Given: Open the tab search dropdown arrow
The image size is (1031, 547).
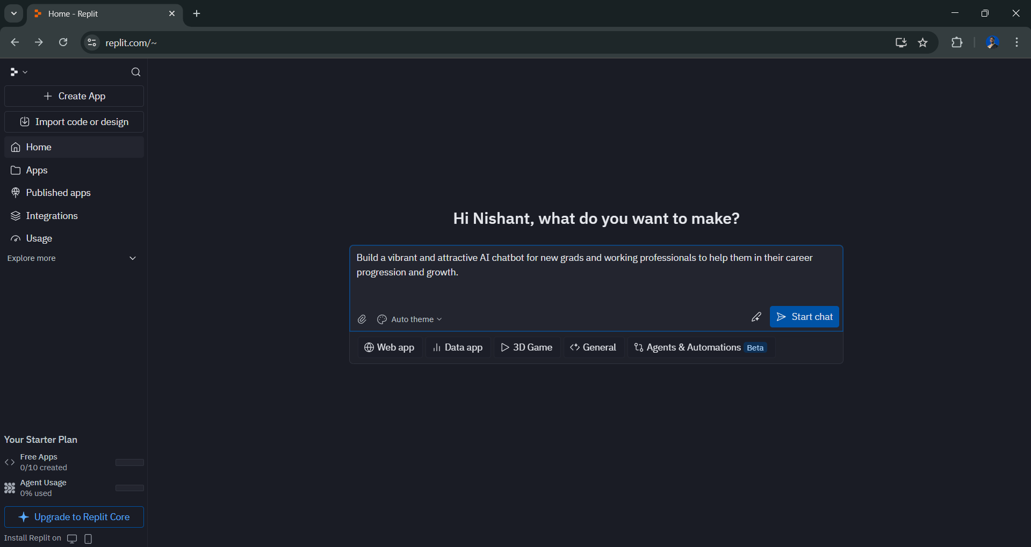Looking at the screenshot, I should point(14,13).
